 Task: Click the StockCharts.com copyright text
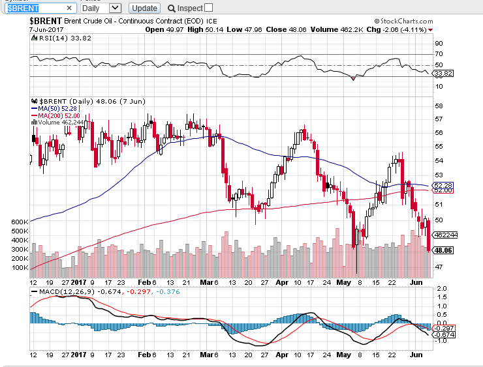coord(403,21)
